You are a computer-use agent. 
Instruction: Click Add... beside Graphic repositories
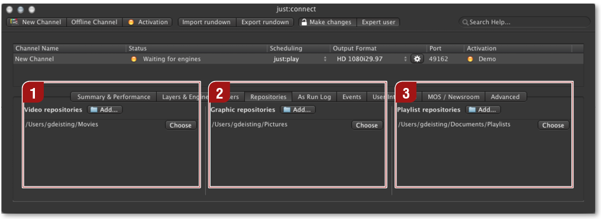(298, 110)
